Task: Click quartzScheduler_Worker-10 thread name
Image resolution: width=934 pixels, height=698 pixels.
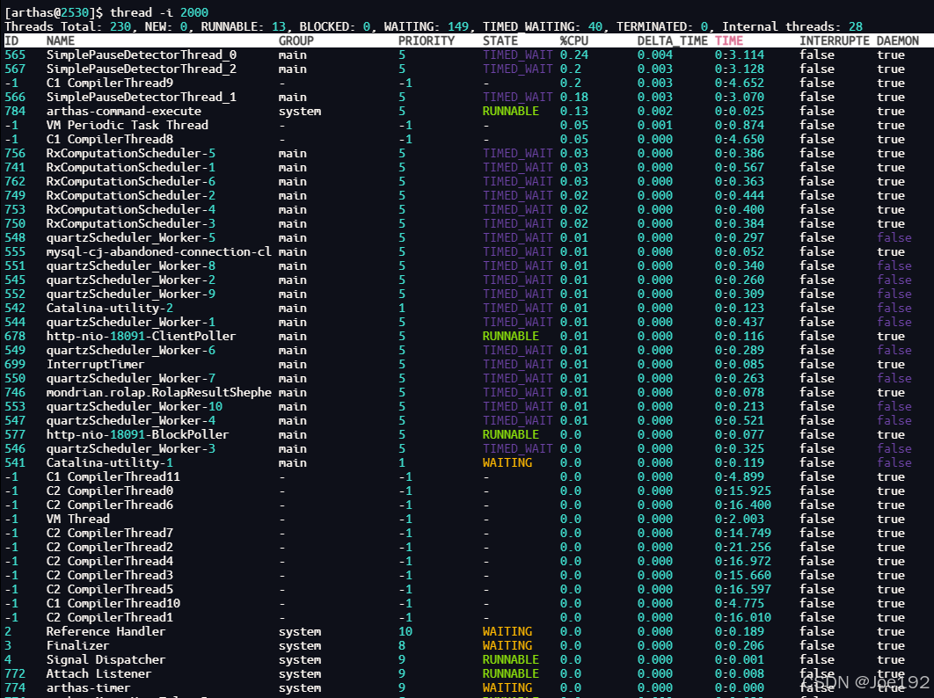Action: coord(135,407)
